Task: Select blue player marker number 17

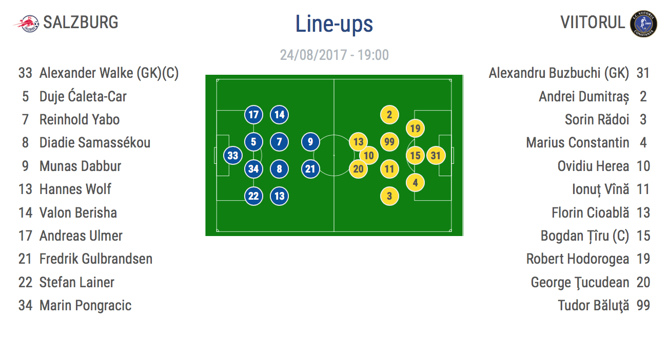Action: pos(253,115)
